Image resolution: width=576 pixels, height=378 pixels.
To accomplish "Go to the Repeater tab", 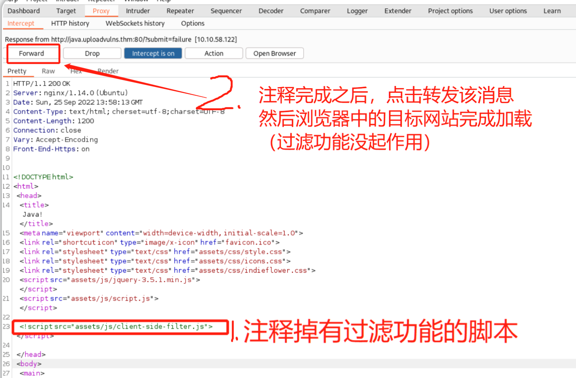I will [x=180, y=11].
